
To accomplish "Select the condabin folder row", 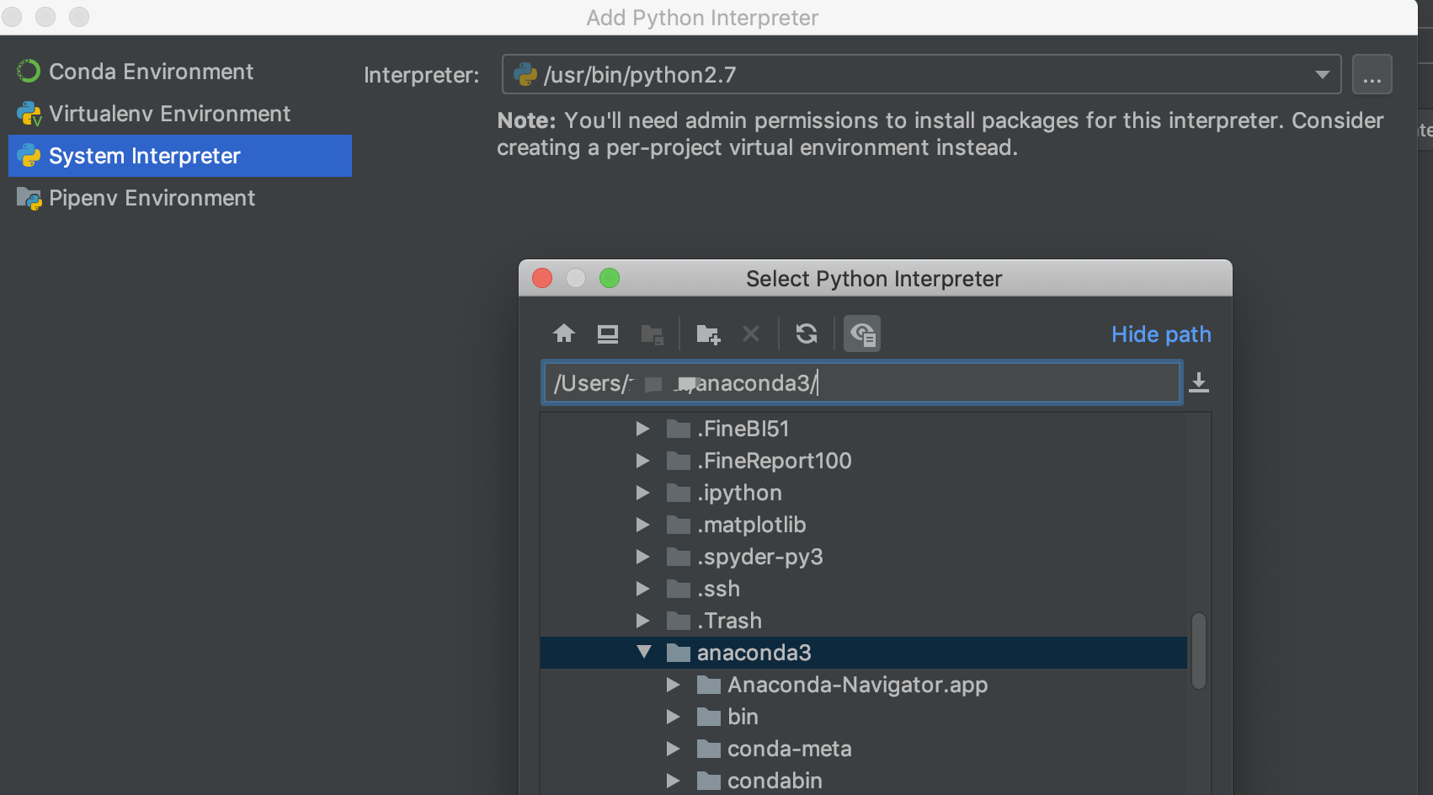I will point(863,781).
